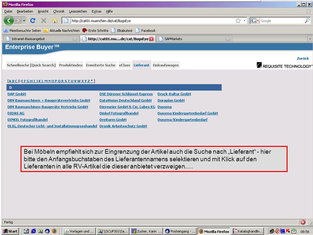Open the Windows Start button
The width and height of the screenshot is (313, 235).
10,231
